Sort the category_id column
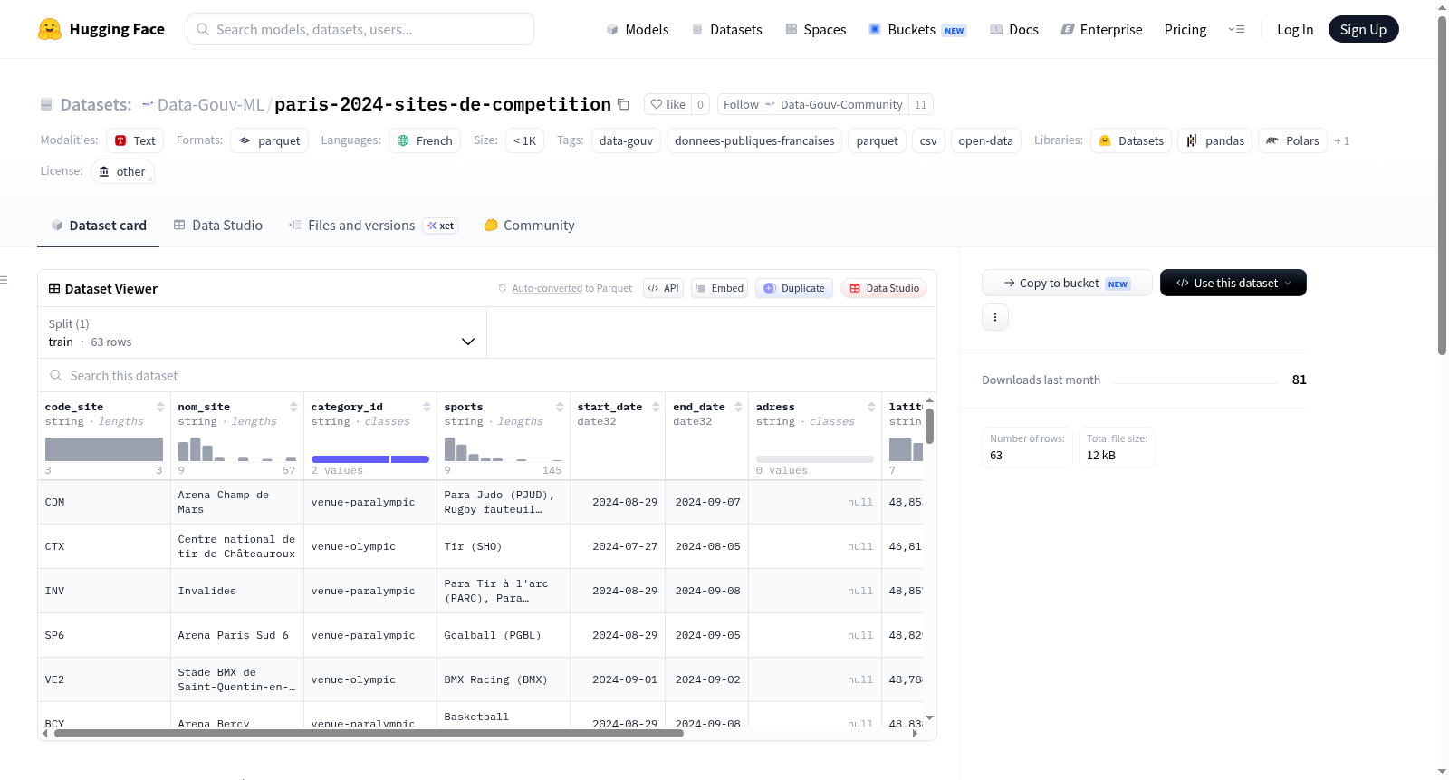 point(427,407)
